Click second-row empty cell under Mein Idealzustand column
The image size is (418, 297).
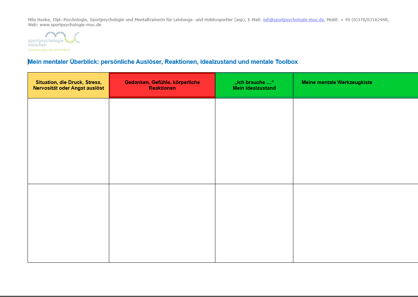click(x=254, y=223)
